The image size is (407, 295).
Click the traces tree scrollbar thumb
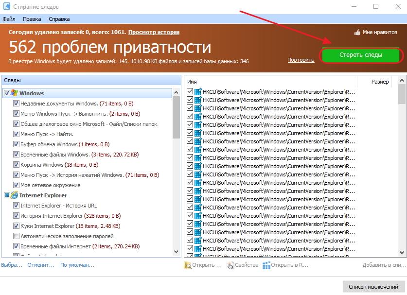176,117
